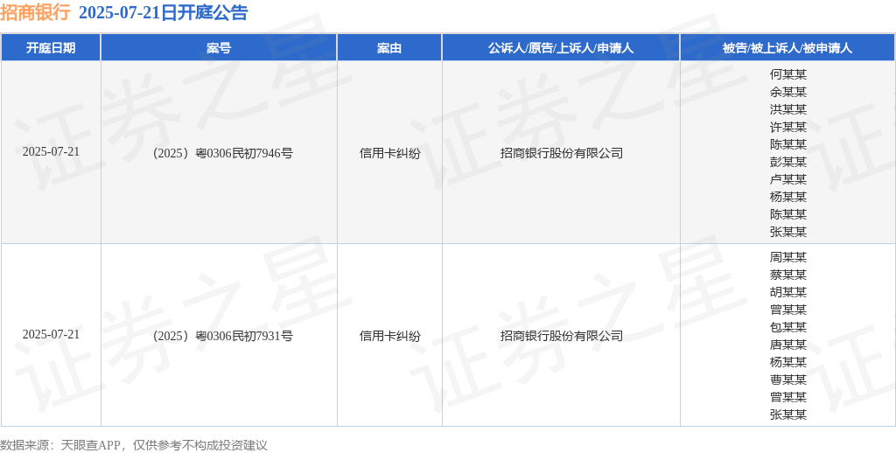Select defendant 彭某某
Image resolution: width=896 pixels, height=453 pixels.
tap(788, 162)
